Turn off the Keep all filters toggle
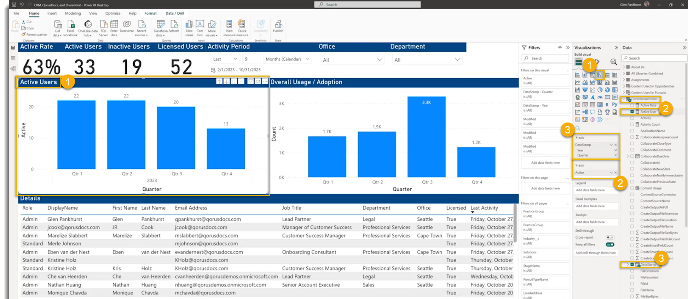688x299 pixels. 610,245
